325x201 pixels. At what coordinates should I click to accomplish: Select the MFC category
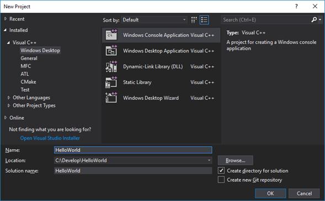[x=26, y=66]
